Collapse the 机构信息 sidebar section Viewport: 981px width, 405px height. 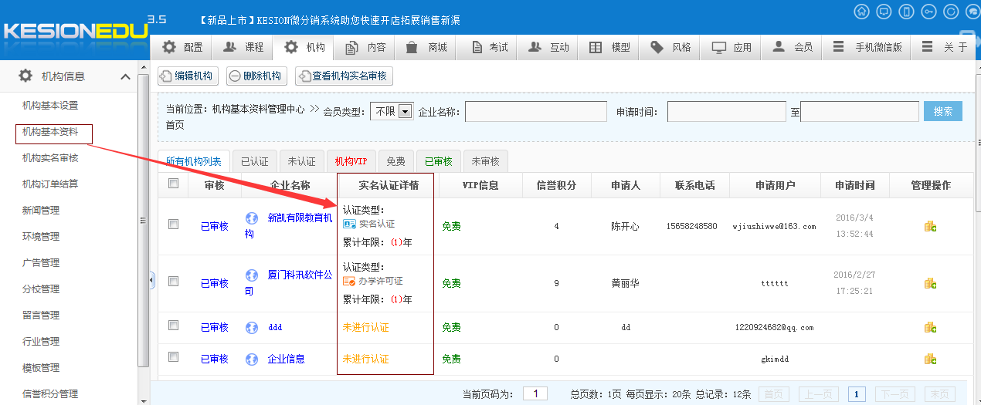[125, 76]
